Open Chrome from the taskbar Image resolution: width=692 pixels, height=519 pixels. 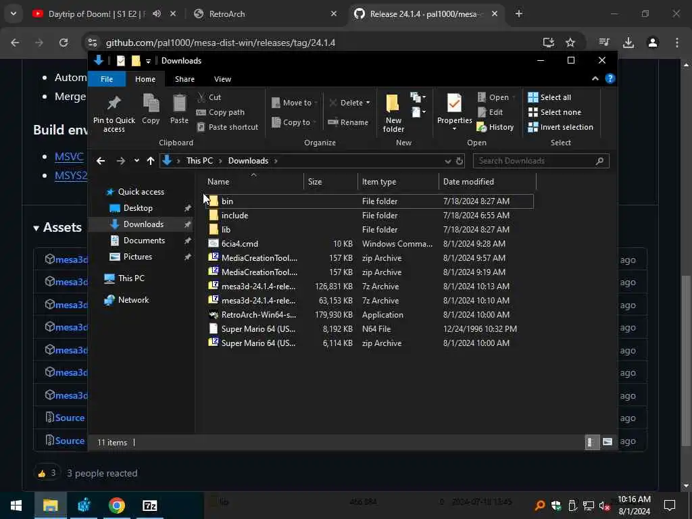[x=116, y=505]
